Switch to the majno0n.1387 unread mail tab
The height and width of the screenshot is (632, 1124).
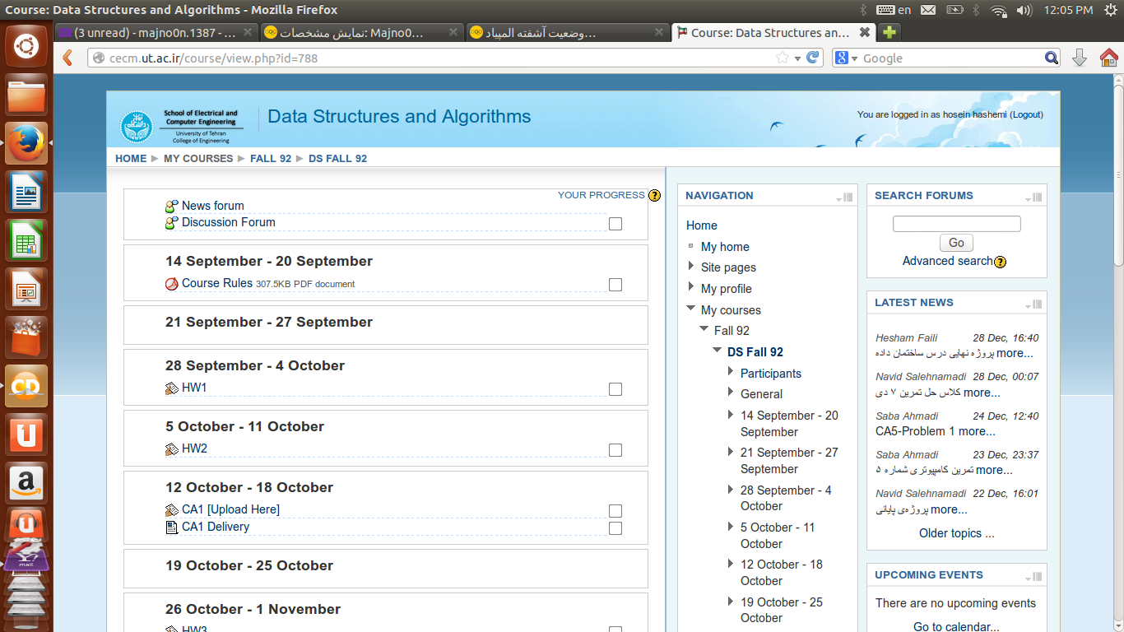point(148,33)
